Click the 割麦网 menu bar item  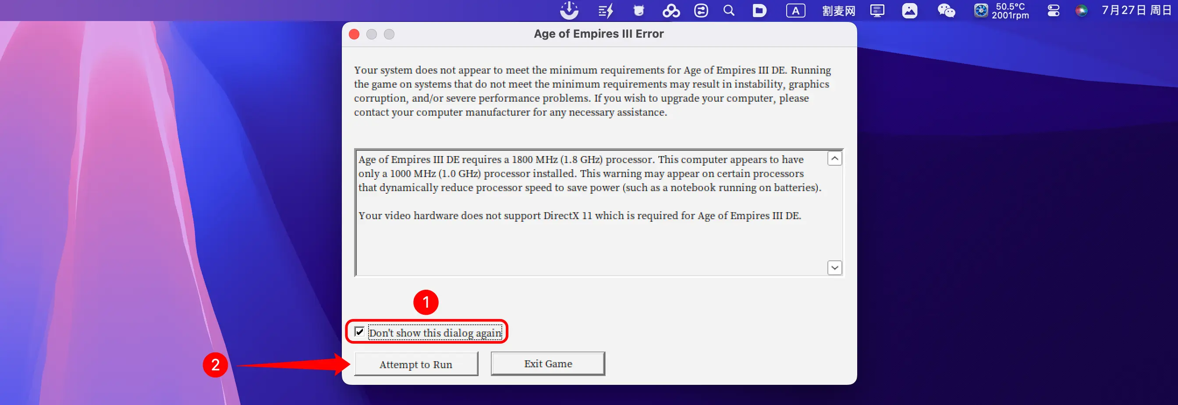coord(838,11)
